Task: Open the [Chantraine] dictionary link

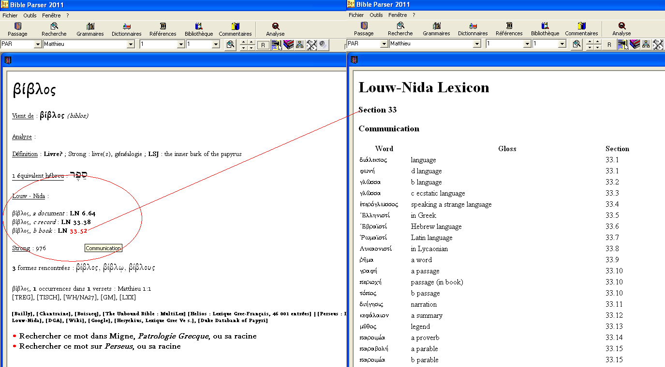Action: tap(54, 314)
